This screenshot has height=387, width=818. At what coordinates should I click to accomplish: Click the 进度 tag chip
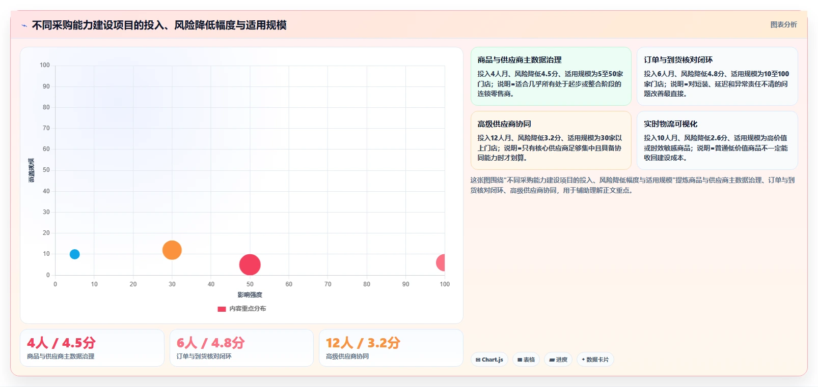point(558,360)
